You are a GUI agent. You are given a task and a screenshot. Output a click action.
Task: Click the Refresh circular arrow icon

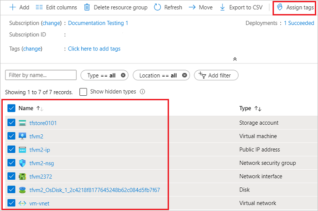coord(157,7)
